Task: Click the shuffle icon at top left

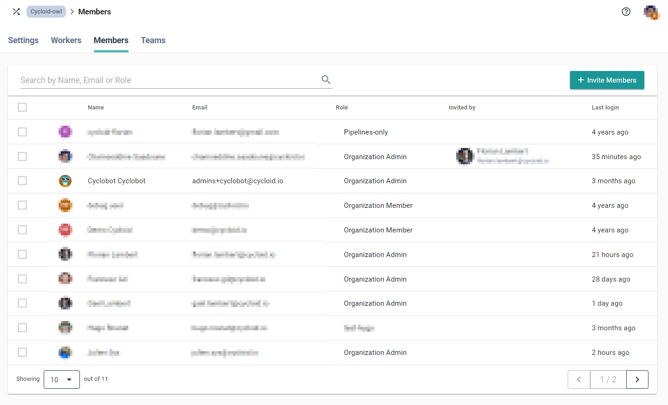Action: (16, 12)
